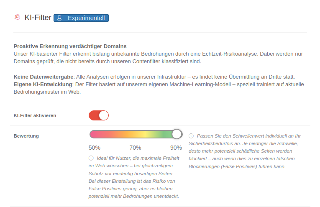Select the 90% threshold label

(176, 148)
